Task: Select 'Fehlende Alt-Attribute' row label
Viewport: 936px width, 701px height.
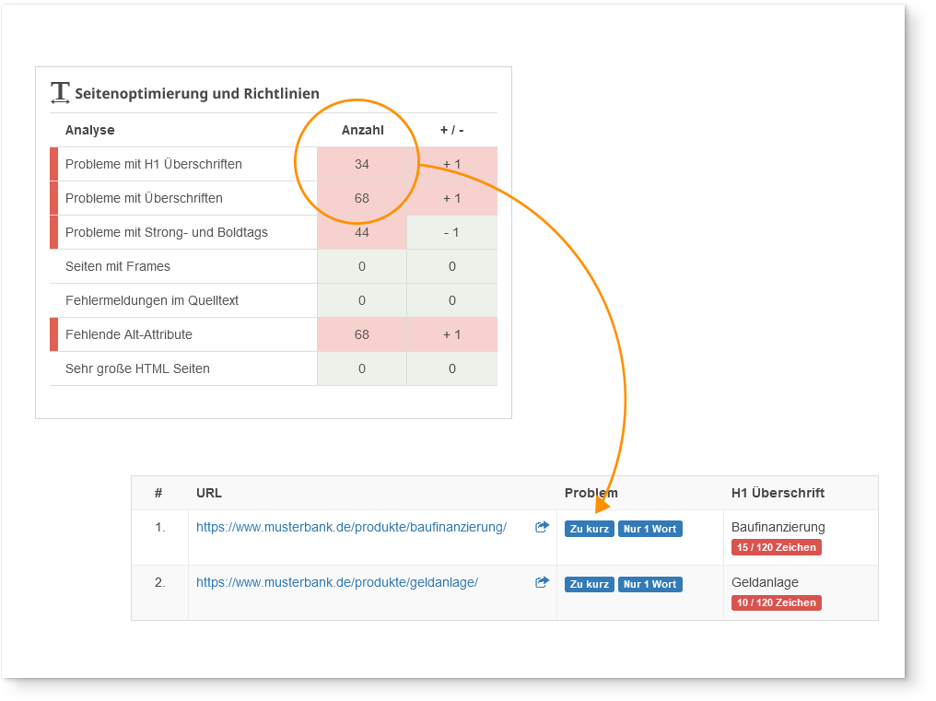Action: click(x=129, y=334)
